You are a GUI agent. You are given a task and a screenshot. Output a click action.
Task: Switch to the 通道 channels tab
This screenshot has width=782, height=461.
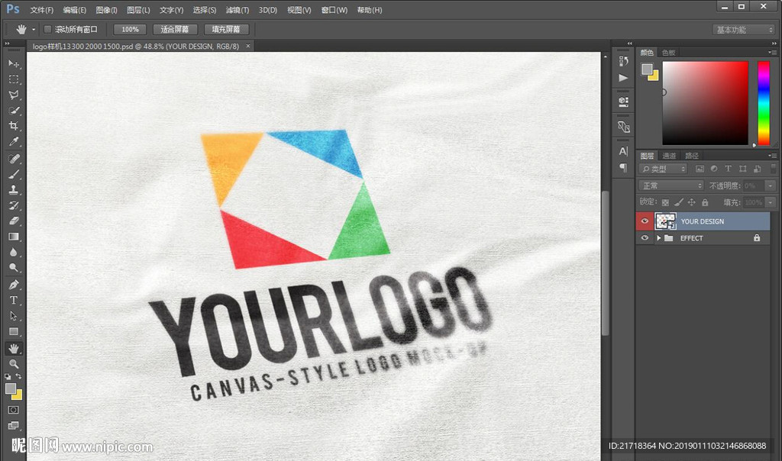pos(668,155)
